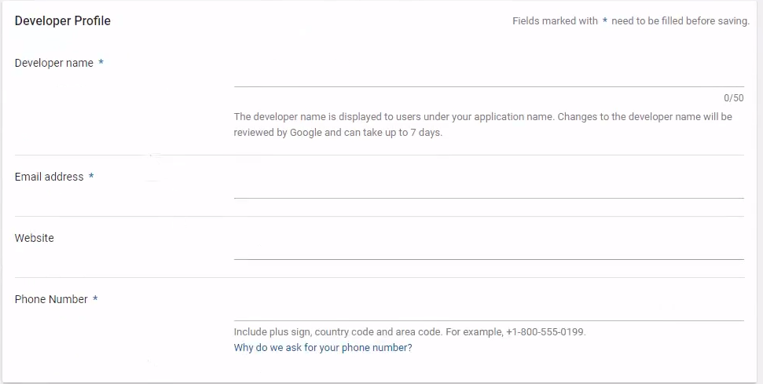Click the 0/50 character counter
This screenshot has width=763, height=384.
coord(733,98)
